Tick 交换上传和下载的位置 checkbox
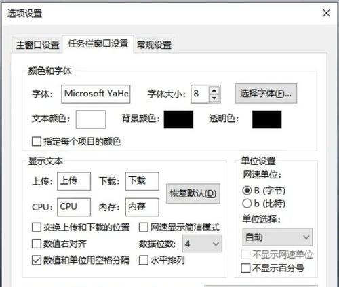This screenshot has width=339, height=287. [37, 227]
